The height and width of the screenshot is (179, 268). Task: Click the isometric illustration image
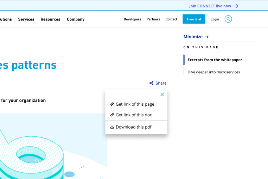click(x=54, y=146)
